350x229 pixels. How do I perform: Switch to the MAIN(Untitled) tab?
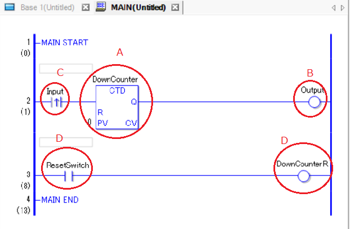[x=138, y=7]
